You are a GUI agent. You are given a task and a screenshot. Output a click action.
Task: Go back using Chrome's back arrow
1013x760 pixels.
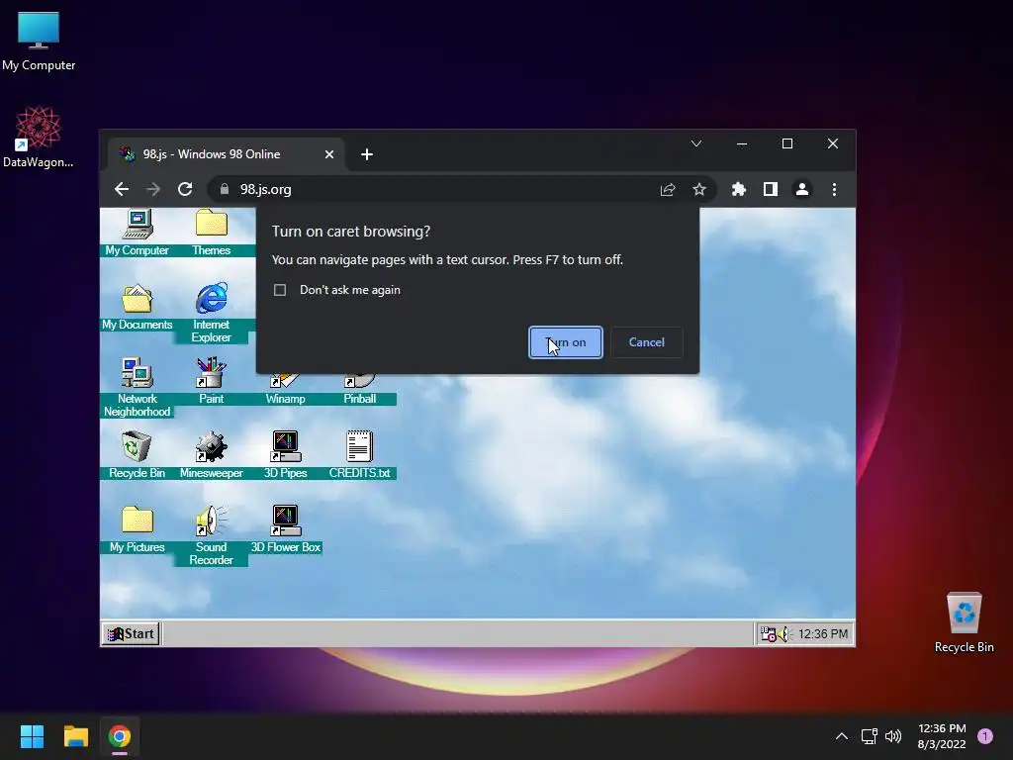122,189
